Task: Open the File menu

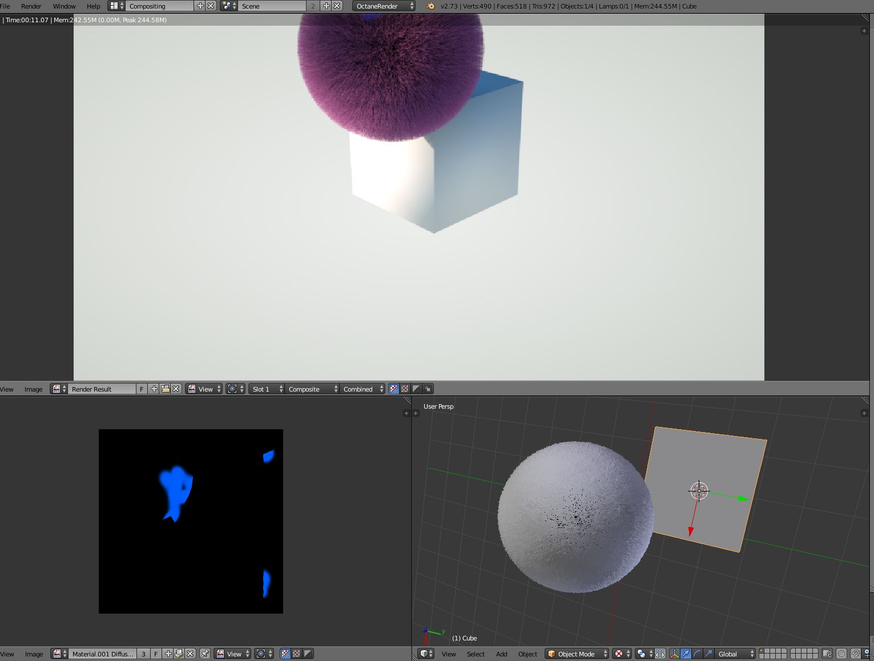Action: coord(5,6)
